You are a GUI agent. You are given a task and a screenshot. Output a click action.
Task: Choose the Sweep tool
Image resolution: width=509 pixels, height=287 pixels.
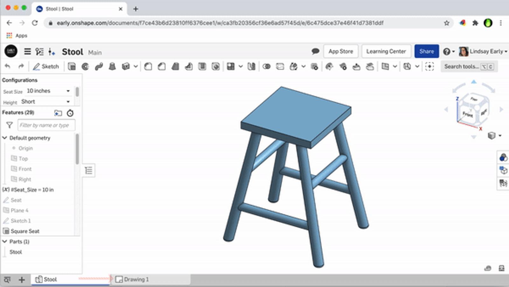99,67
